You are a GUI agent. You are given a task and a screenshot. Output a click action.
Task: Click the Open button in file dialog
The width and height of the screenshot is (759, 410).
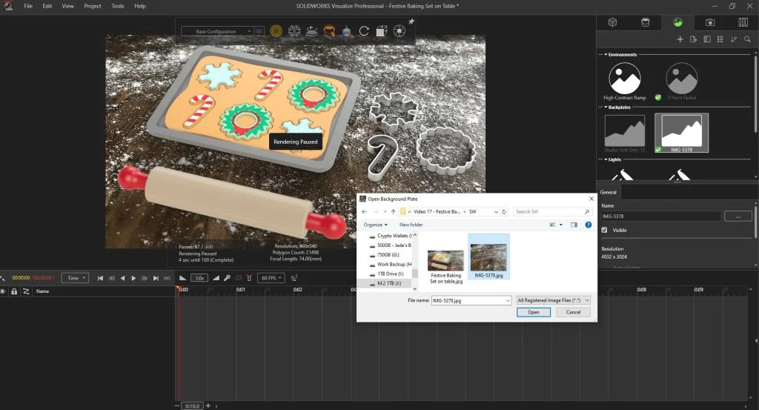[x=534, y=312]
